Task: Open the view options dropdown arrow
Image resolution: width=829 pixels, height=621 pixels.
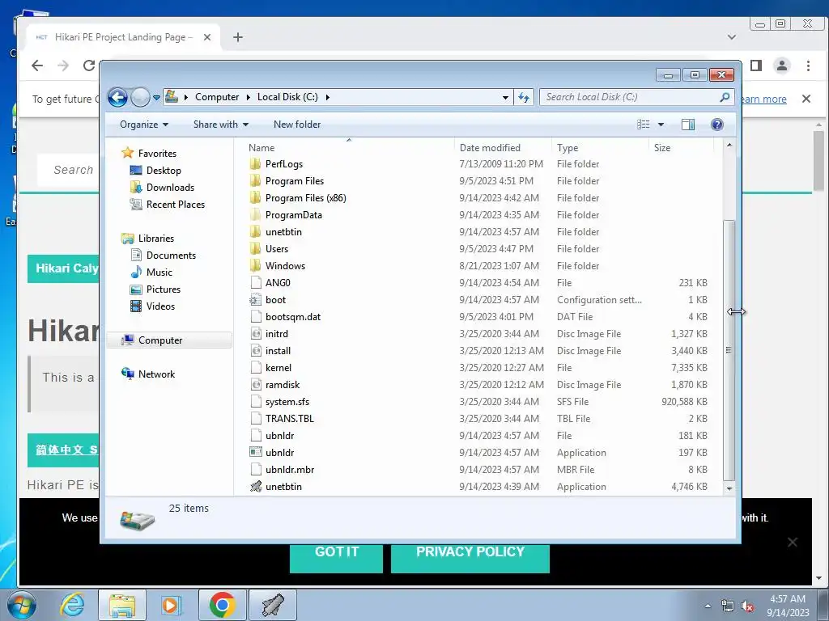Action: 661,125
